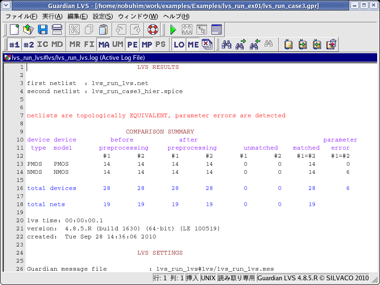Viewport: 380px width, 285px height.
Task: Toggle the #1 netlist button
Action: (14, 44)
